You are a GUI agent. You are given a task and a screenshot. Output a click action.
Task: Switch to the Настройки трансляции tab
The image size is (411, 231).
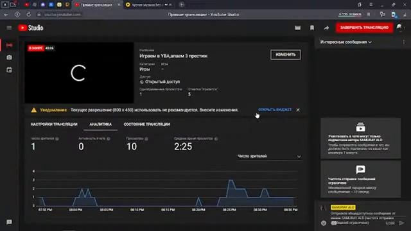54,124
